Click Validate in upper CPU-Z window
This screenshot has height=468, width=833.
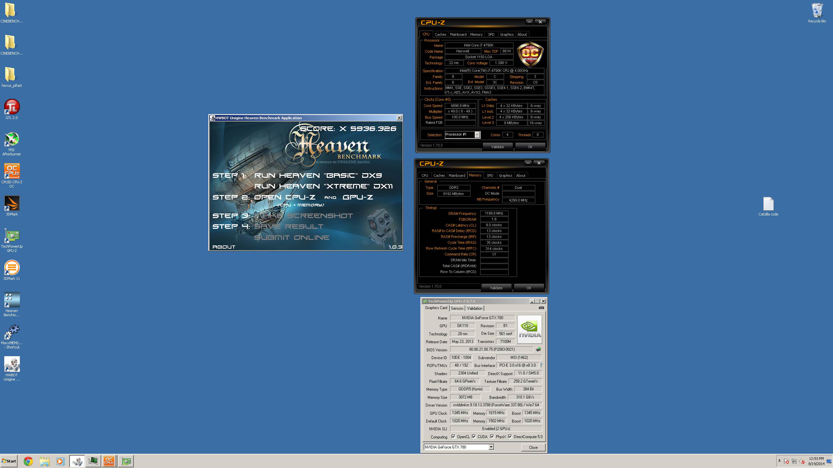coord(497,147)
